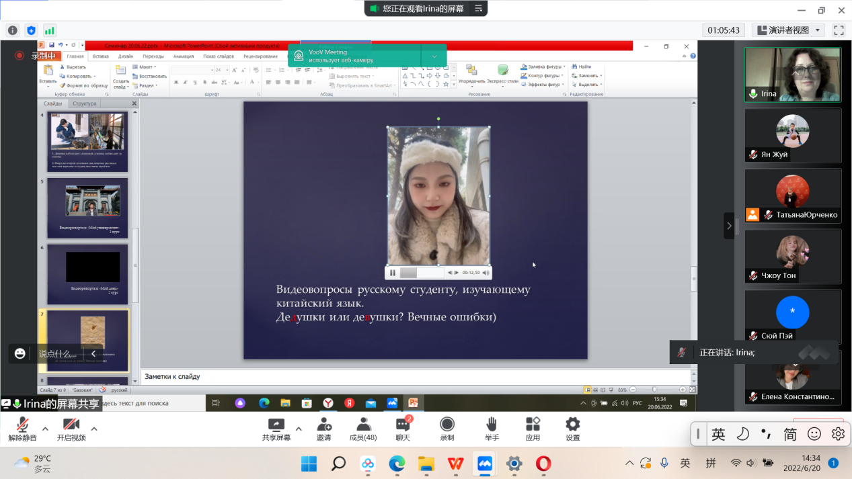The height and width of the screenshot is (479, 852).
Task: Open menu on the screen-viewing banner
Action: click(x=478, y=9)
